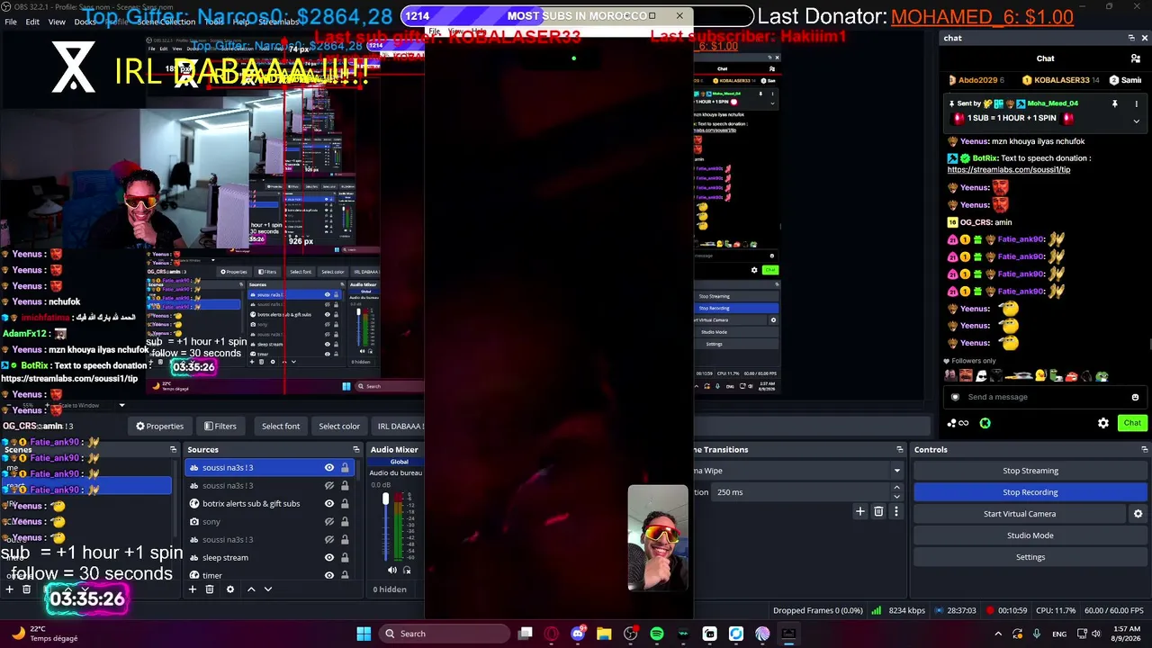Toggle lock on sony source
Viewport: 1152px width, 648px height.
(345, 522)
